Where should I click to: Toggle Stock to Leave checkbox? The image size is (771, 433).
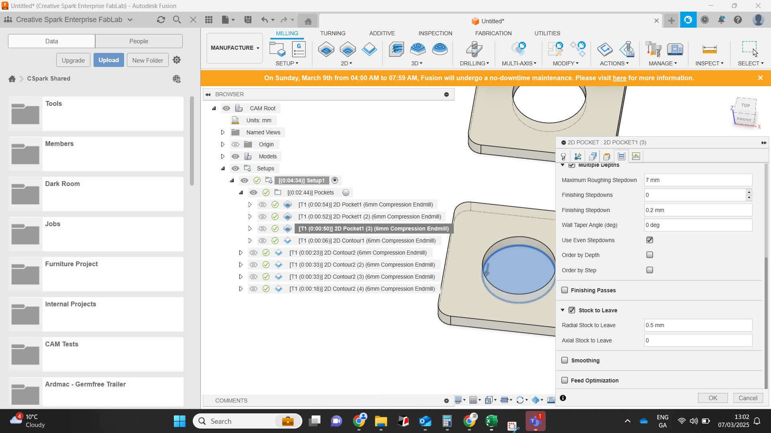[x=572, y=310]
